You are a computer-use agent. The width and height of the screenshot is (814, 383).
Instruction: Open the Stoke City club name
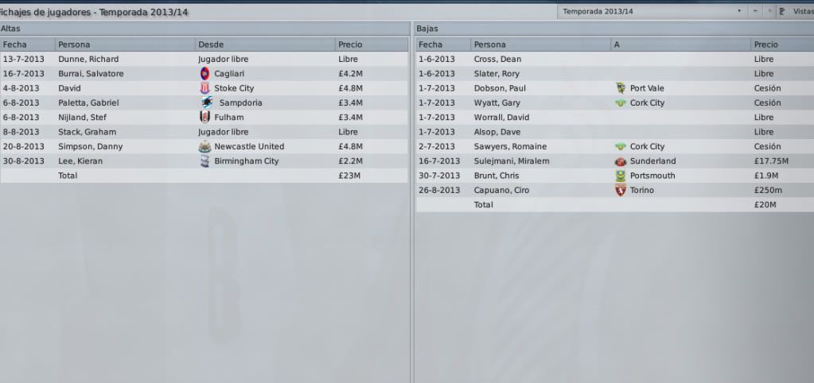point(234,88)
